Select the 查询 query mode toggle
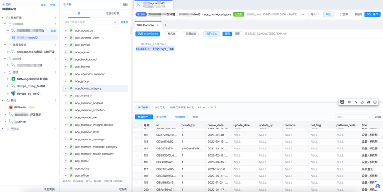 point(227,34)
